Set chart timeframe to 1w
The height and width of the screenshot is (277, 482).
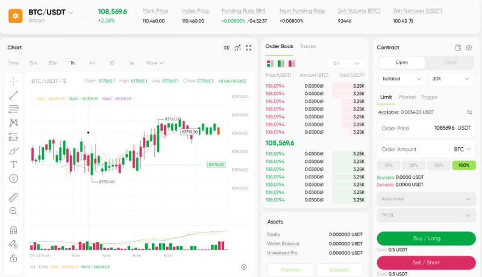(131, 63)
